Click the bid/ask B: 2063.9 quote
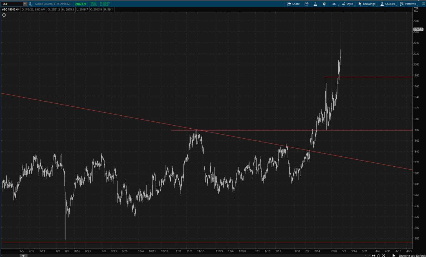Screen dimensions: 426x257 105,3
